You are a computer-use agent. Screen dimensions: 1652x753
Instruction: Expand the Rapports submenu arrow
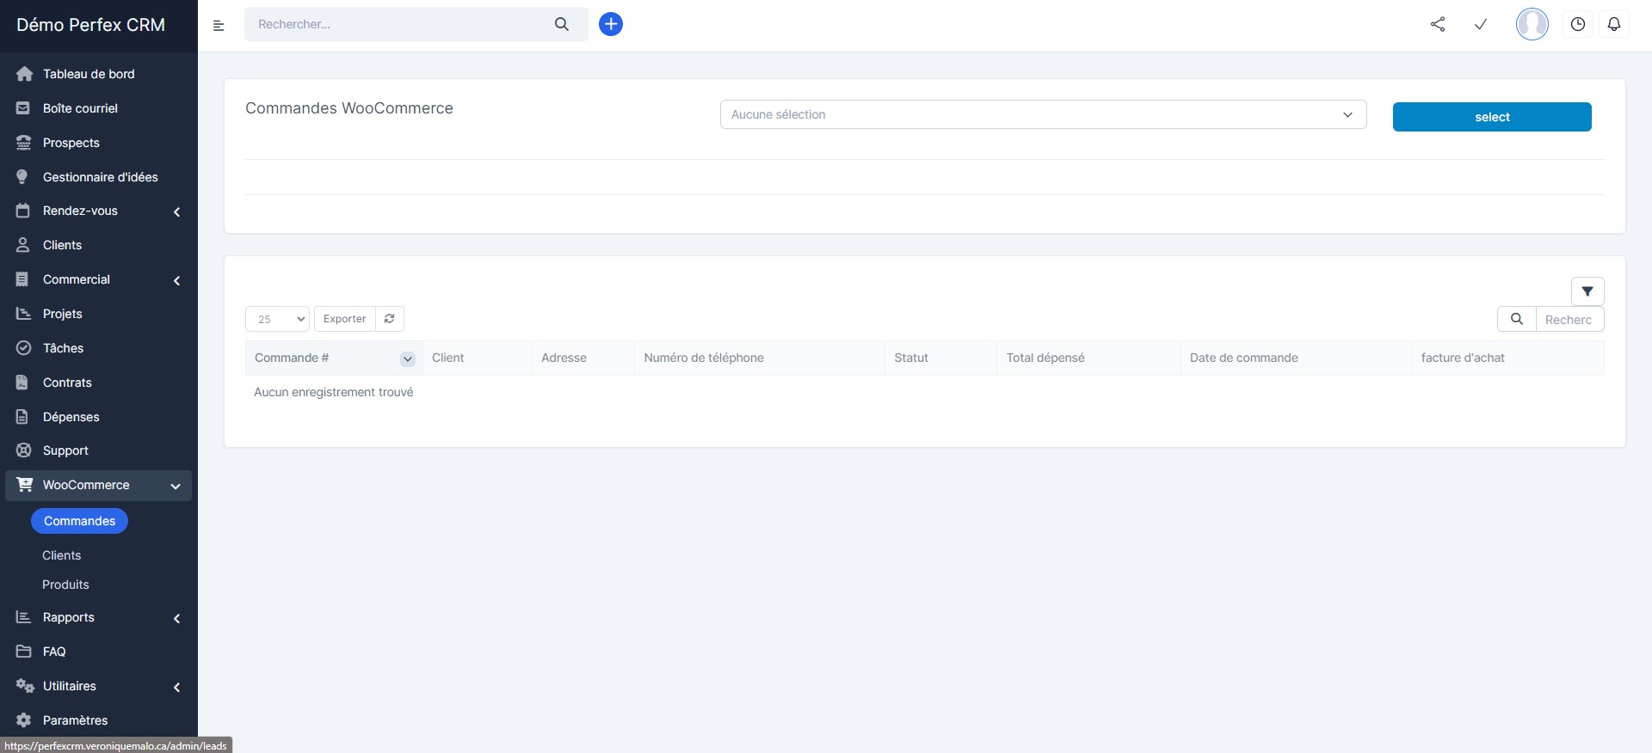point(176,618)
